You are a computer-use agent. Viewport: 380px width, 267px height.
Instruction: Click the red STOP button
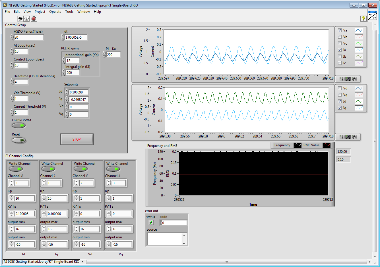(77, 139)
